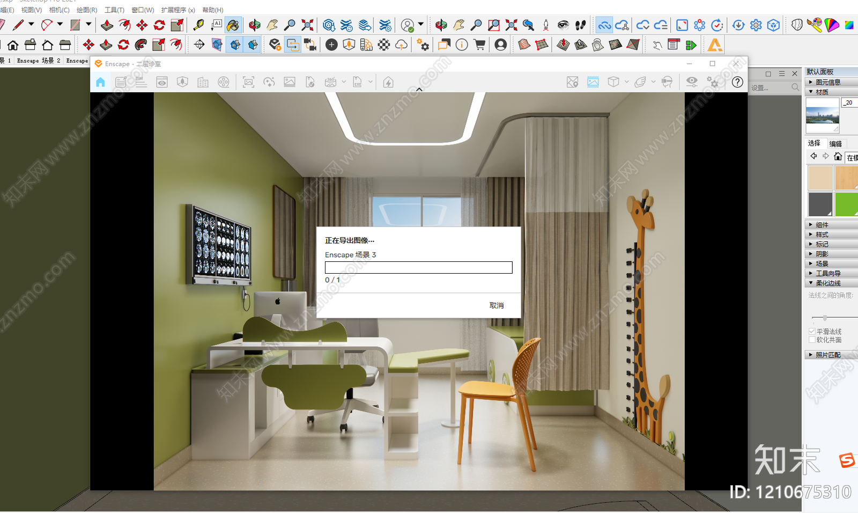Select the Look Around eye tool
This screenshot has height=513, width=858.
pos(563,25)
